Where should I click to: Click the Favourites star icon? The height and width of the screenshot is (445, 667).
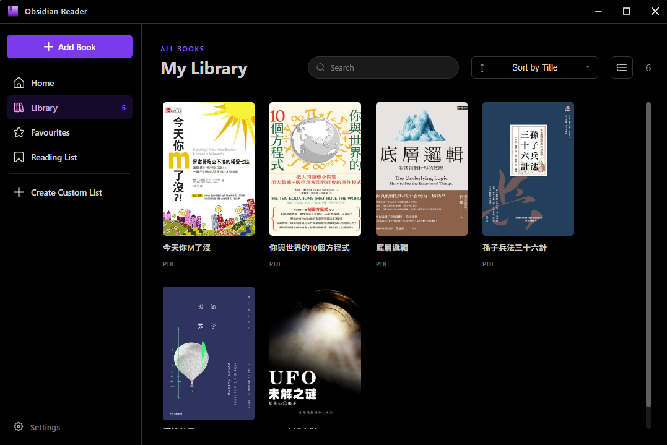tap(19, 132)
